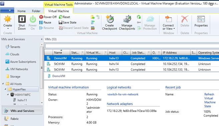
Task: Collapse the HyperFlex folder node
Action: pos(5,89)
